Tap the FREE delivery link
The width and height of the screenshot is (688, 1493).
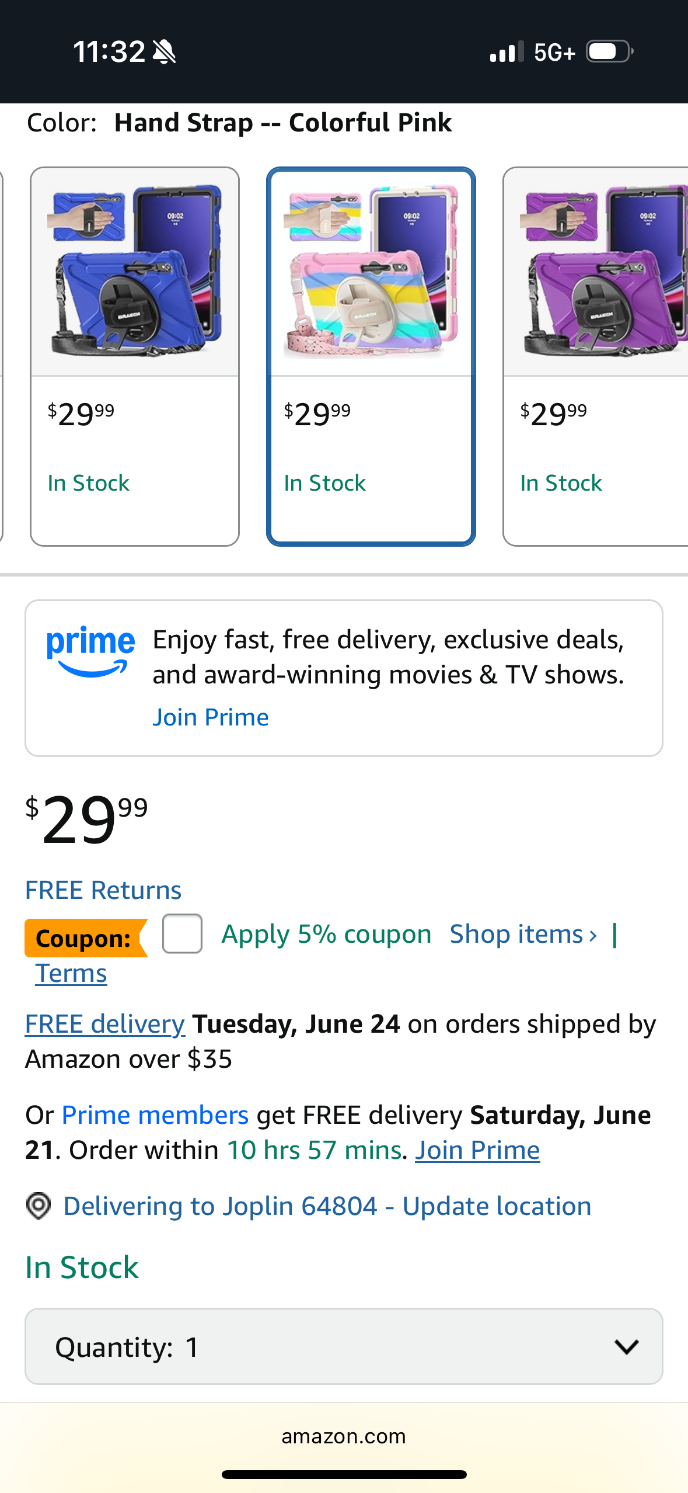105,1024
